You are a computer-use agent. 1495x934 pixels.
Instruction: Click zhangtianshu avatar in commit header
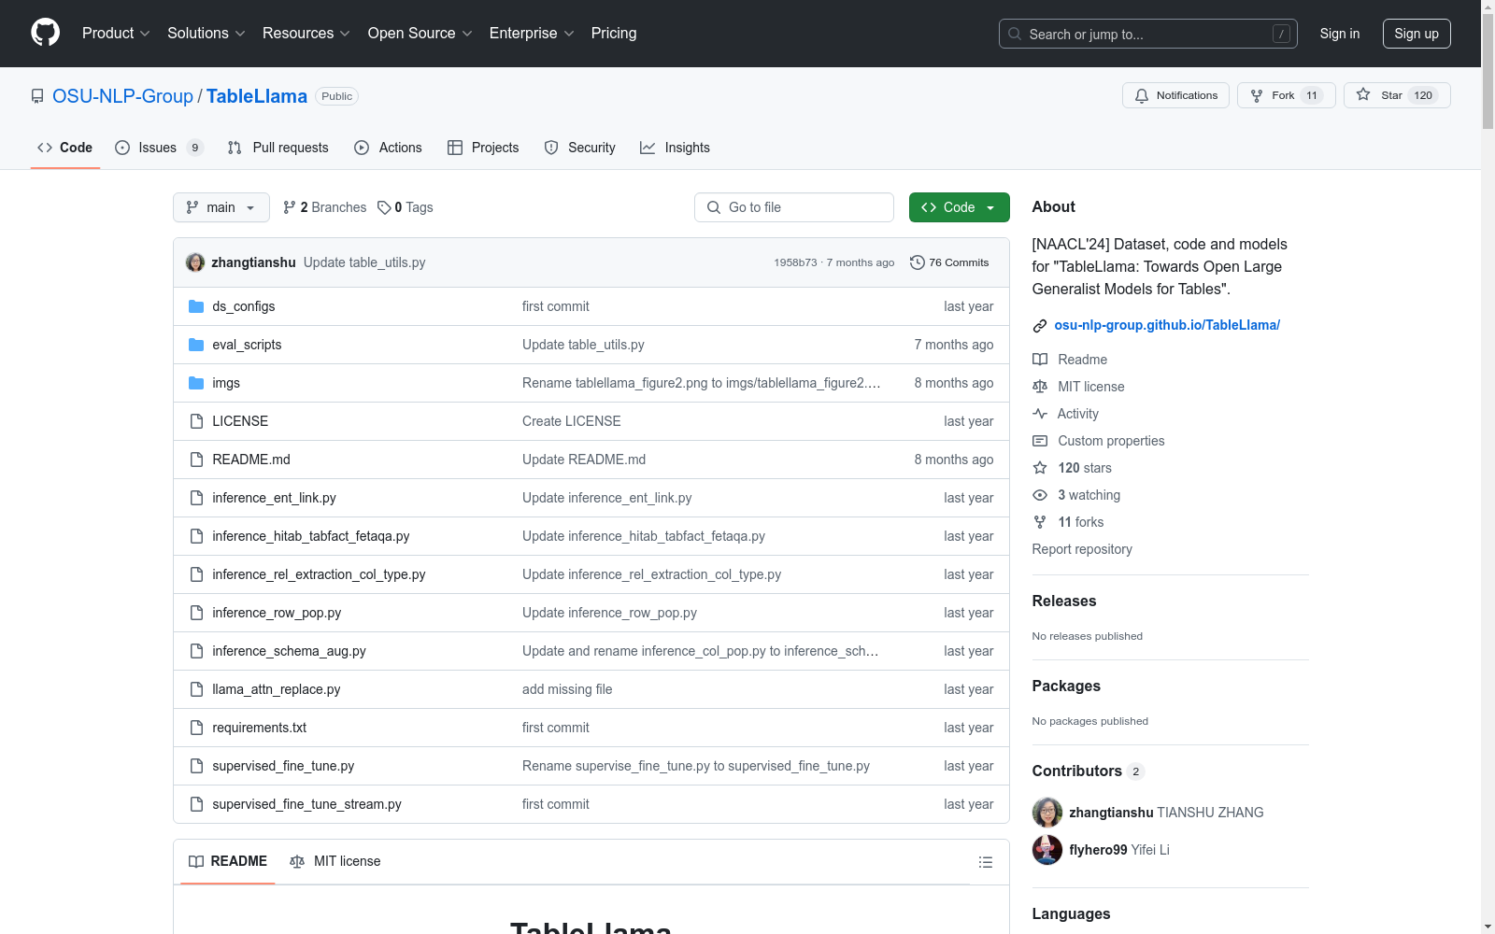195,262
